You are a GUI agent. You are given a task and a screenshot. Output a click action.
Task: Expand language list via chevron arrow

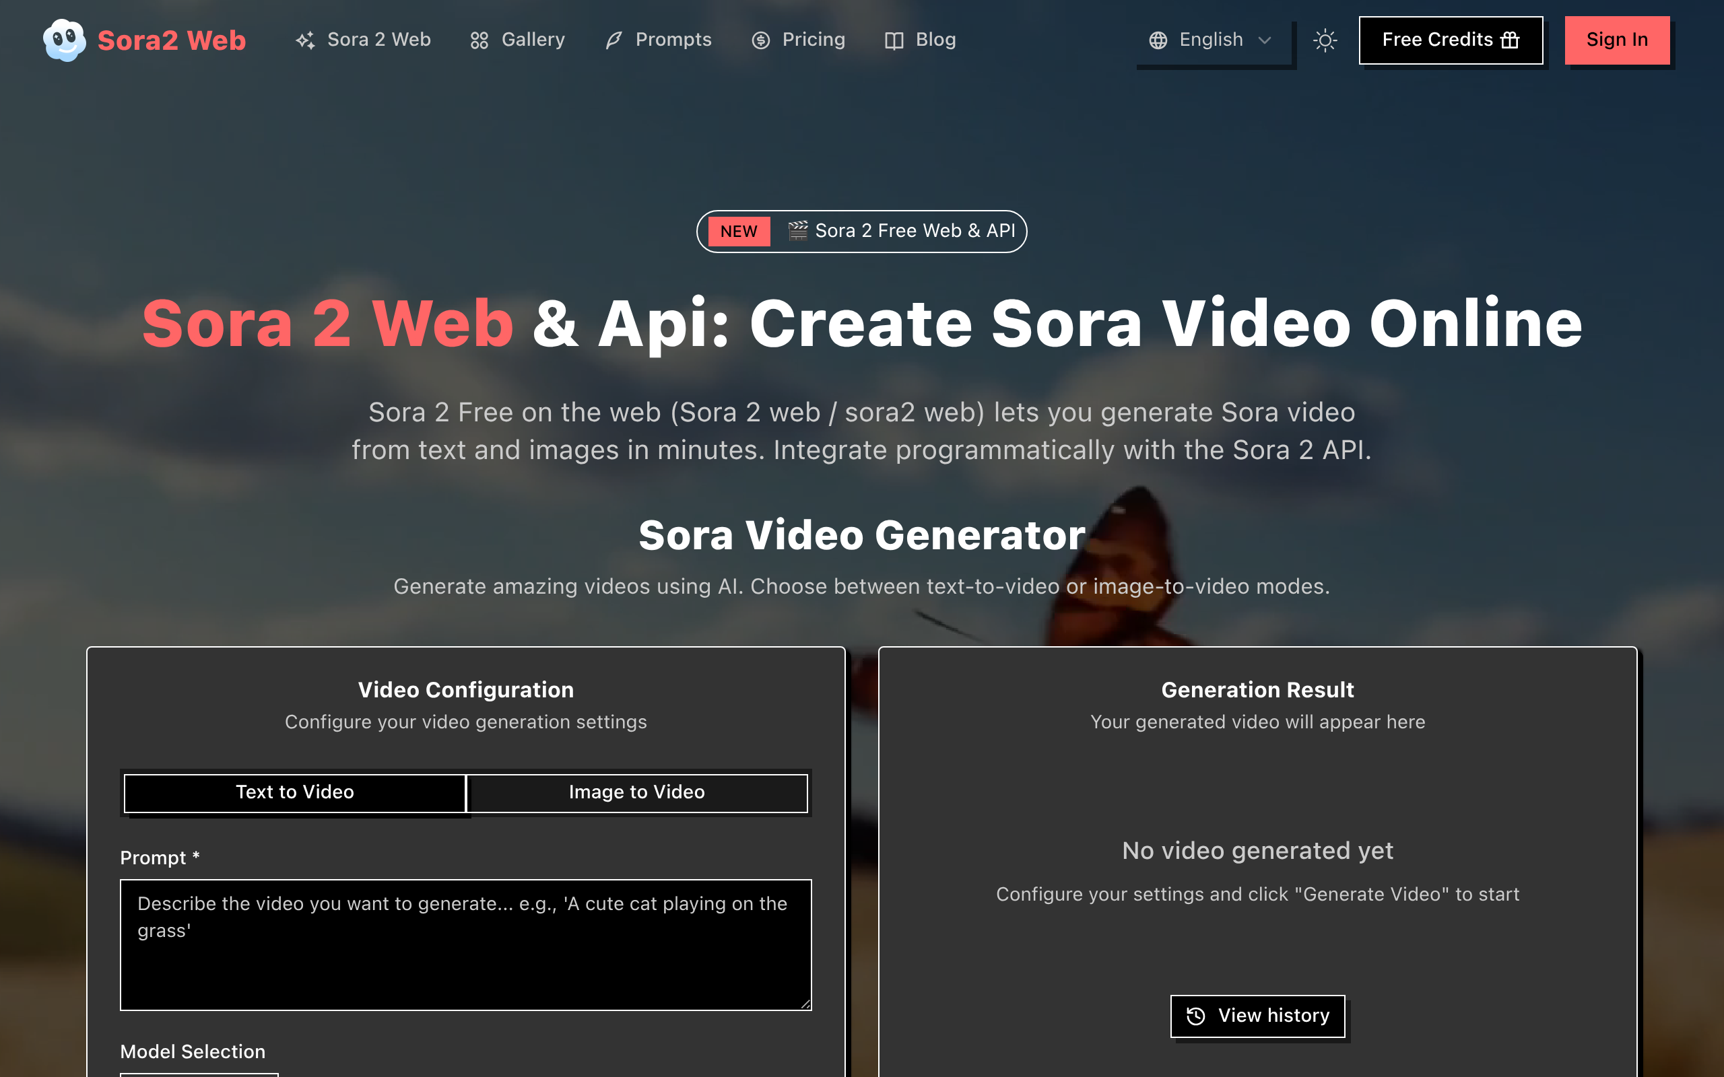coord(1265,40)
